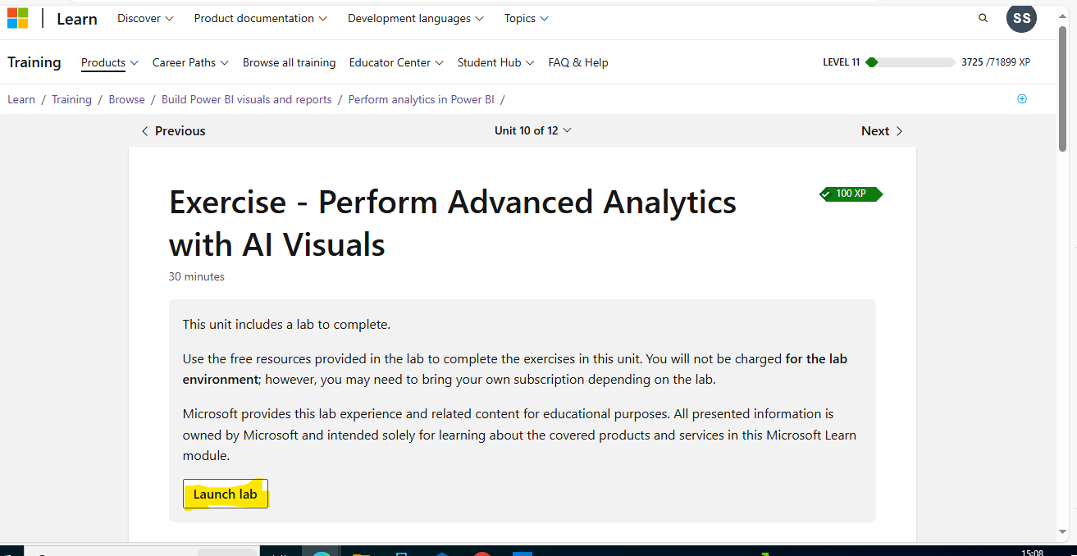
Task: Click the scrollbar down arrow
Action: (x=1064, y=531)
